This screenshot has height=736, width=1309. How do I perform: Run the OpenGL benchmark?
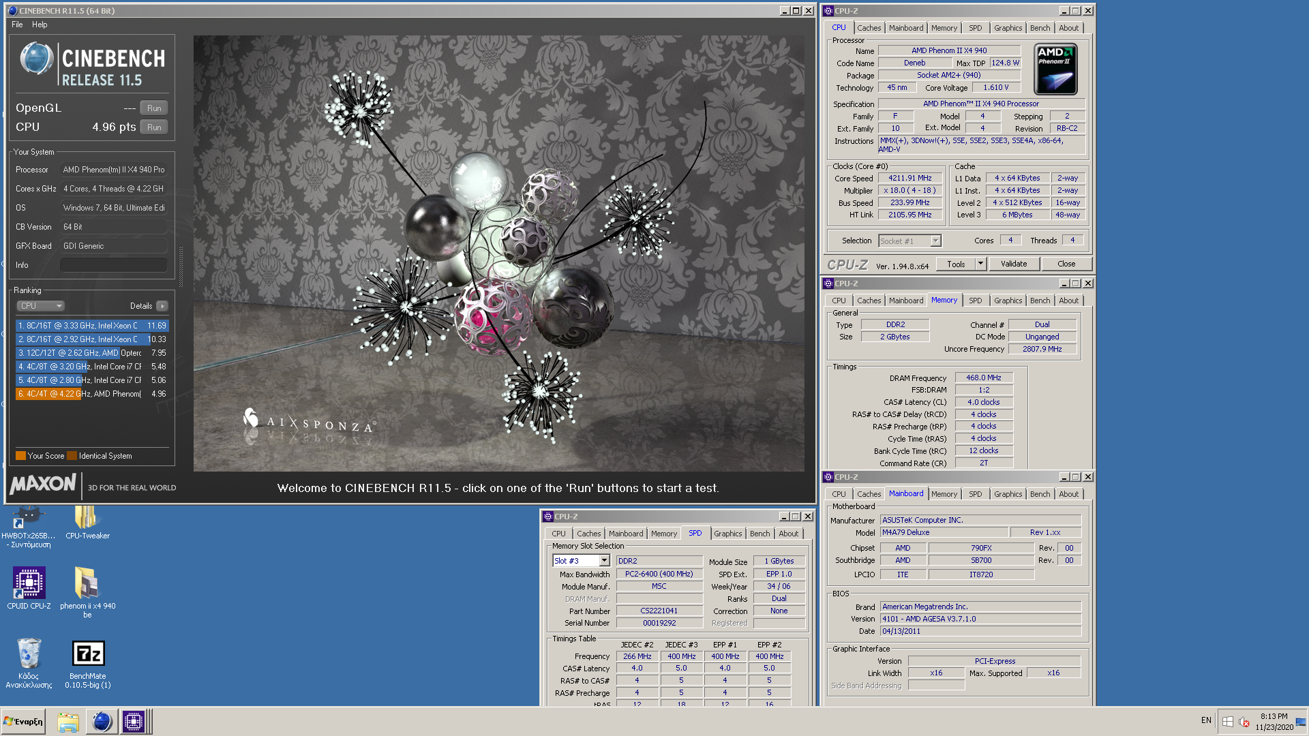pyautogui.click(x=154, y=108)
